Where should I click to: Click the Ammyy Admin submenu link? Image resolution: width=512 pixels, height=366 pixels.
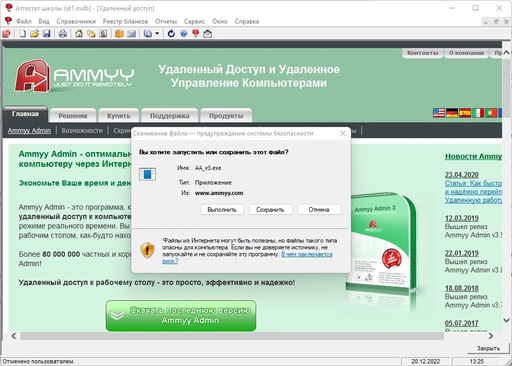click(29, 130)
